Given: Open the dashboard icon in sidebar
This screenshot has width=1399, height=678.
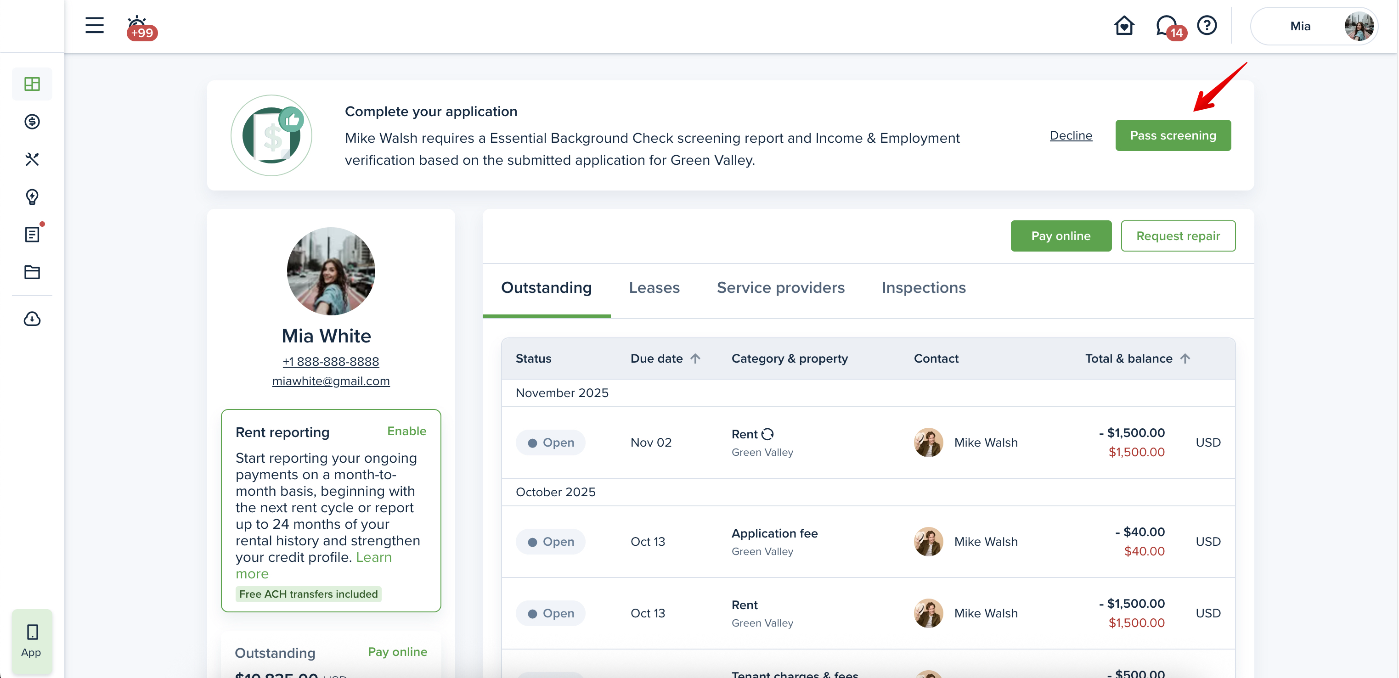Looking at the screenshot, I should coord(32,84).
